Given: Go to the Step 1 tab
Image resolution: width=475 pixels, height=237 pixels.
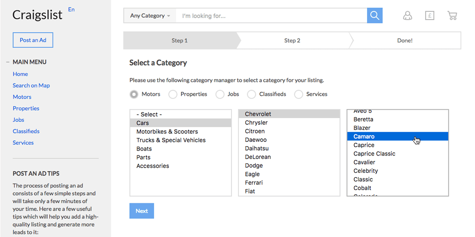Looking at the screenshot, I should (x=180, y=40).
